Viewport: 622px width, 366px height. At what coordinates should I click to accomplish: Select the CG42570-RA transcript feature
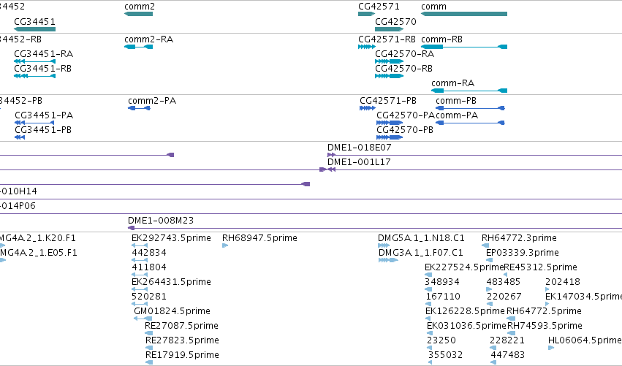coord(389,61)
